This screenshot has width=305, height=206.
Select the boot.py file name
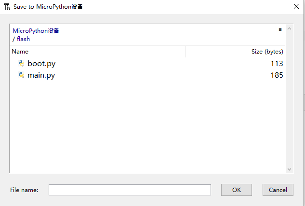coord(41,64)
